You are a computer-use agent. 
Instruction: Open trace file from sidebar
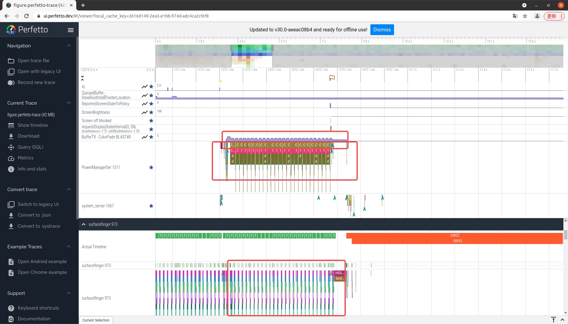coord(33,61)
